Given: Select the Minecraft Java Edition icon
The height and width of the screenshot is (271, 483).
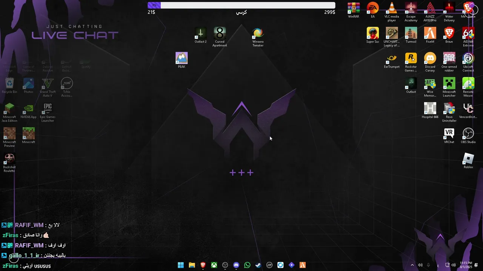Looking at the screenshot, I should tap(9, 112).
